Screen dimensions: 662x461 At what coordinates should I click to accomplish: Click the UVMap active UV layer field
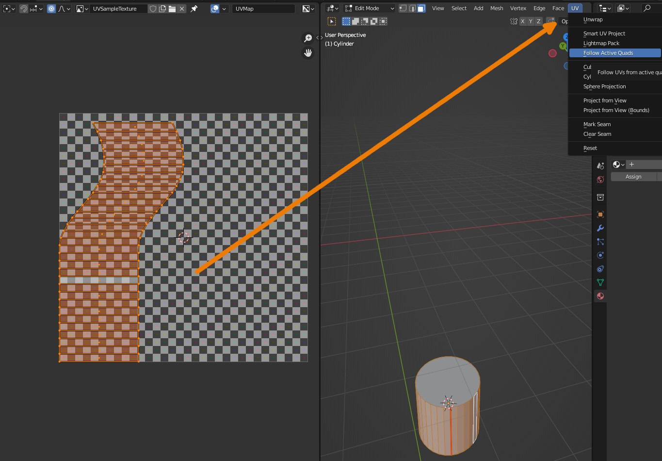tap(263, 9)
